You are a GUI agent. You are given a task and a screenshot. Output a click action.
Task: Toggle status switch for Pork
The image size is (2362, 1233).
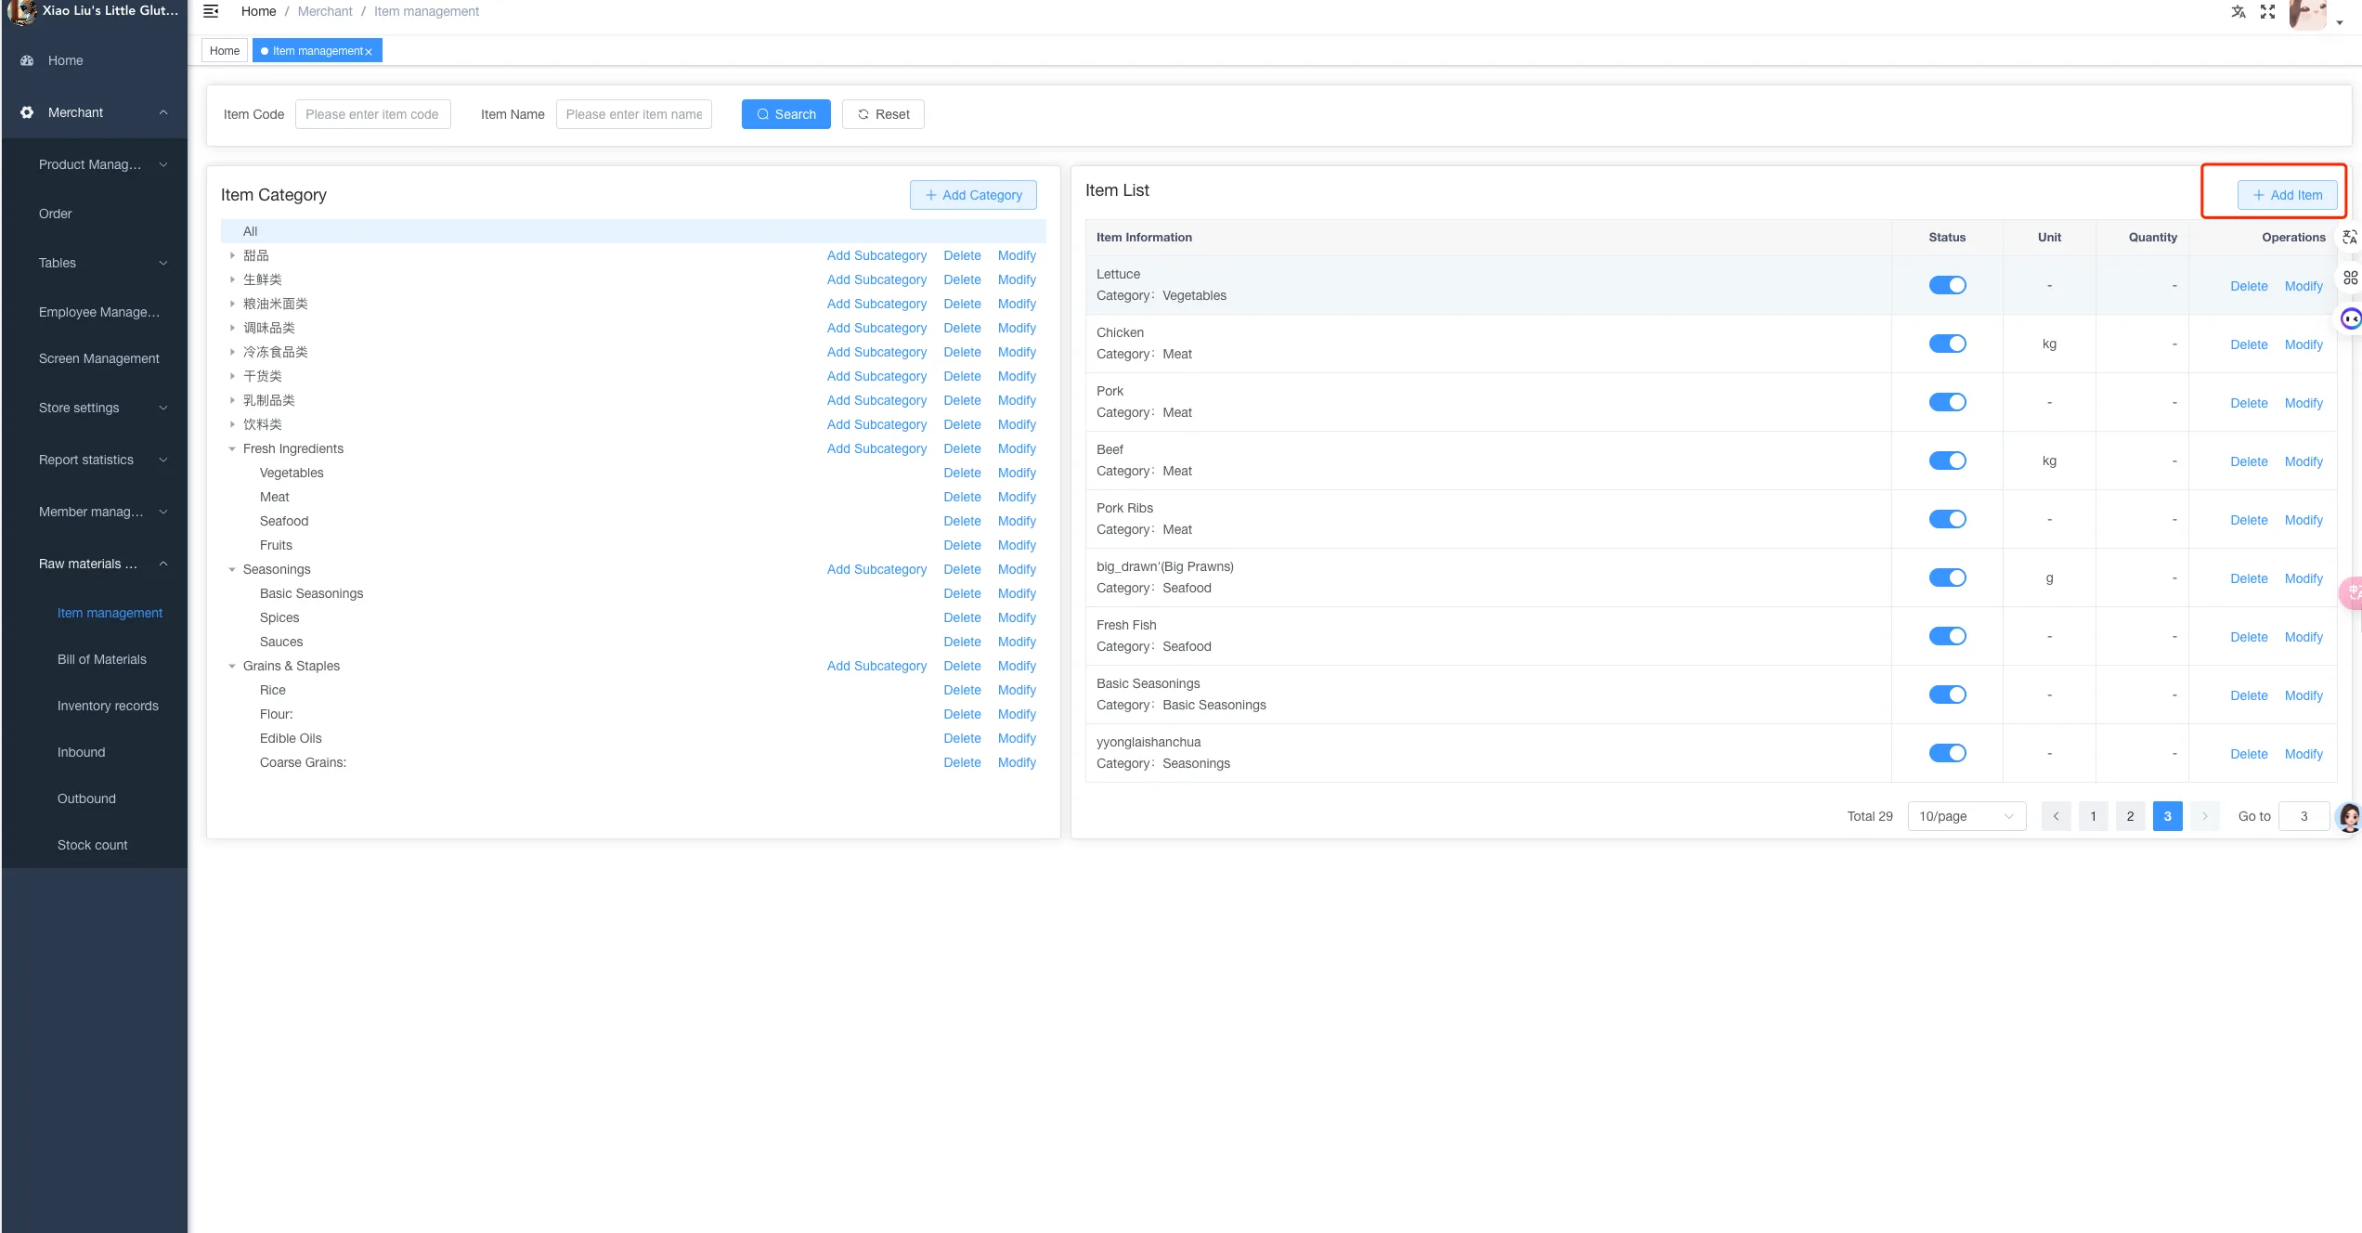(x=1947, y=402)
